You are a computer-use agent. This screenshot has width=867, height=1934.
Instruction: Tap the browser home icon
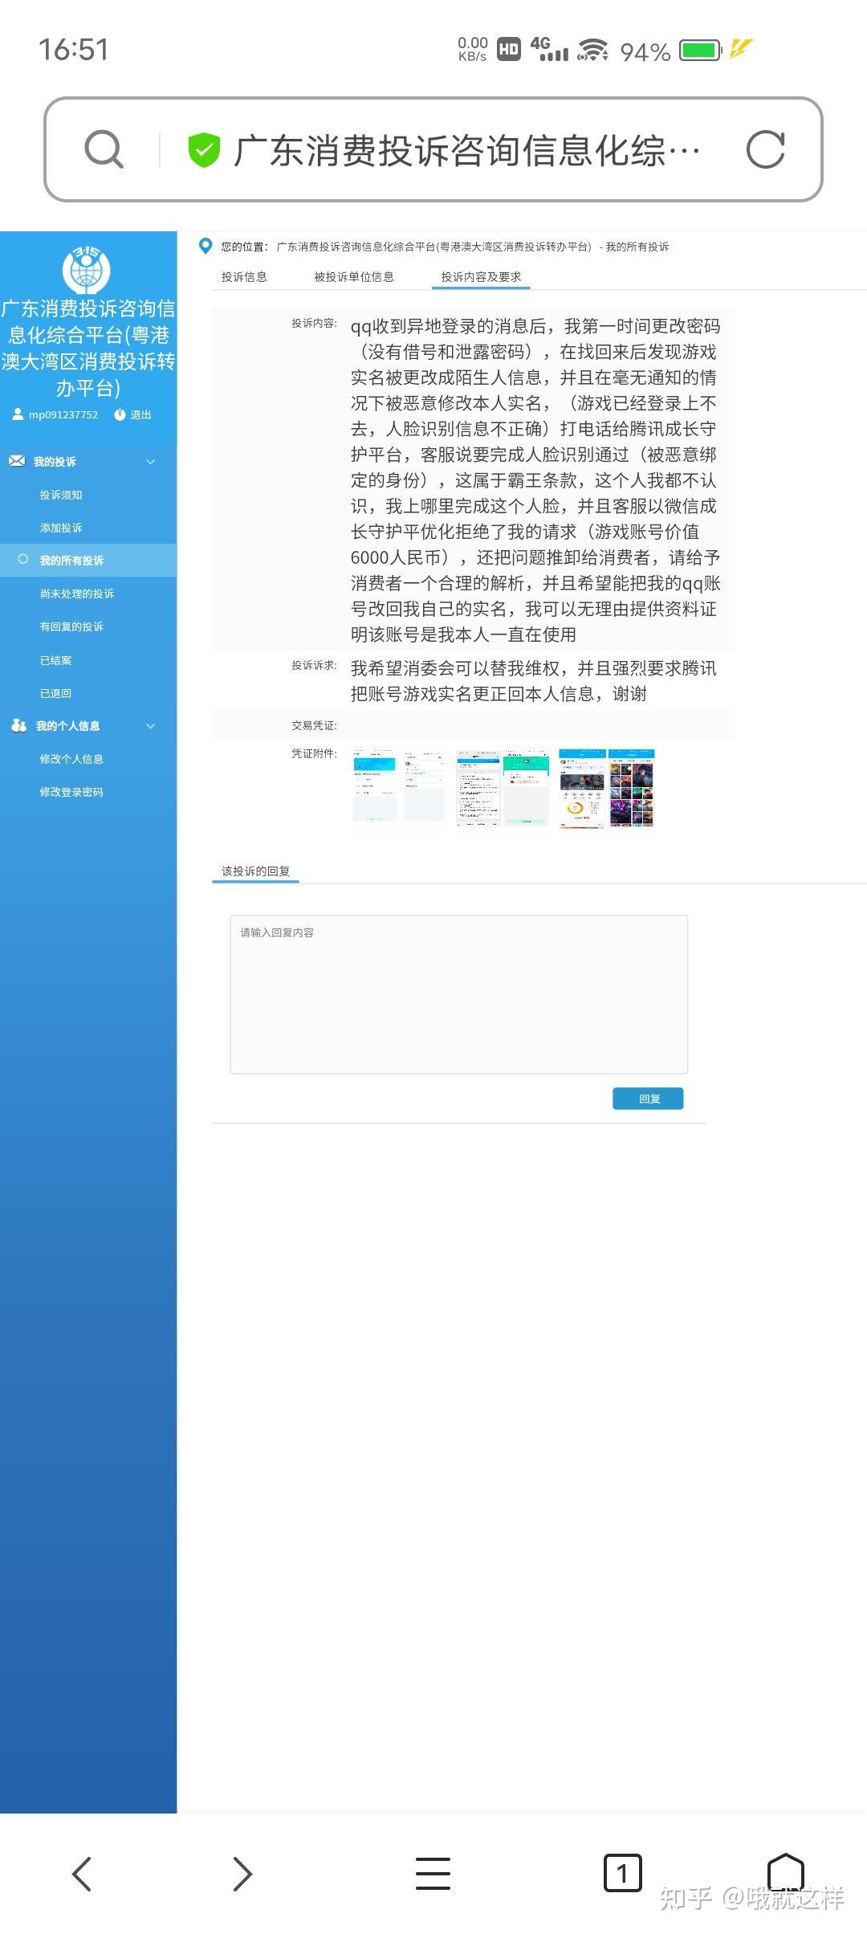pyautogui.click(x=785, y=1873)
